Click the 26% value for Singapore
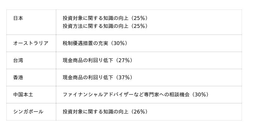This screenshot has width=254, height=130. pyautogui.click(x=139, y=112)
